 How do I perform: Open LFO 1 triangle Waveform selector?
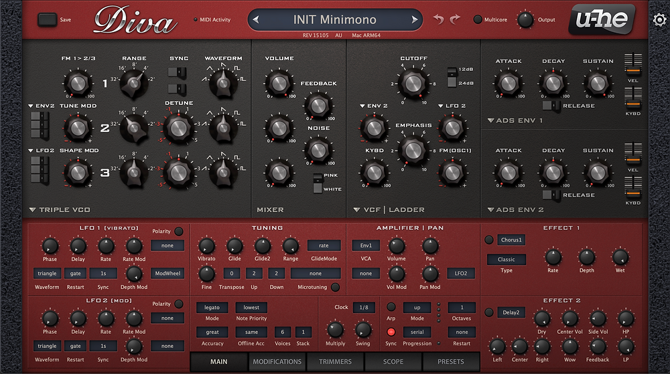coord(47,274)
